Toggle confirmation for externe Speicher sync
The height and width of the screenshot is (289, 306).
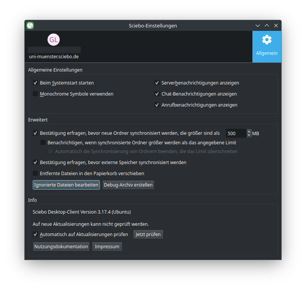tap(35, 162)
